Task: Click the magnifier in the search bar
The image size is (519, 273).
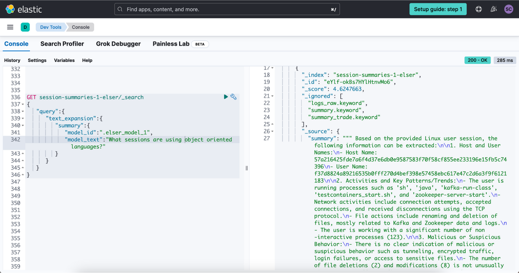Action: (x=120, y=9)
